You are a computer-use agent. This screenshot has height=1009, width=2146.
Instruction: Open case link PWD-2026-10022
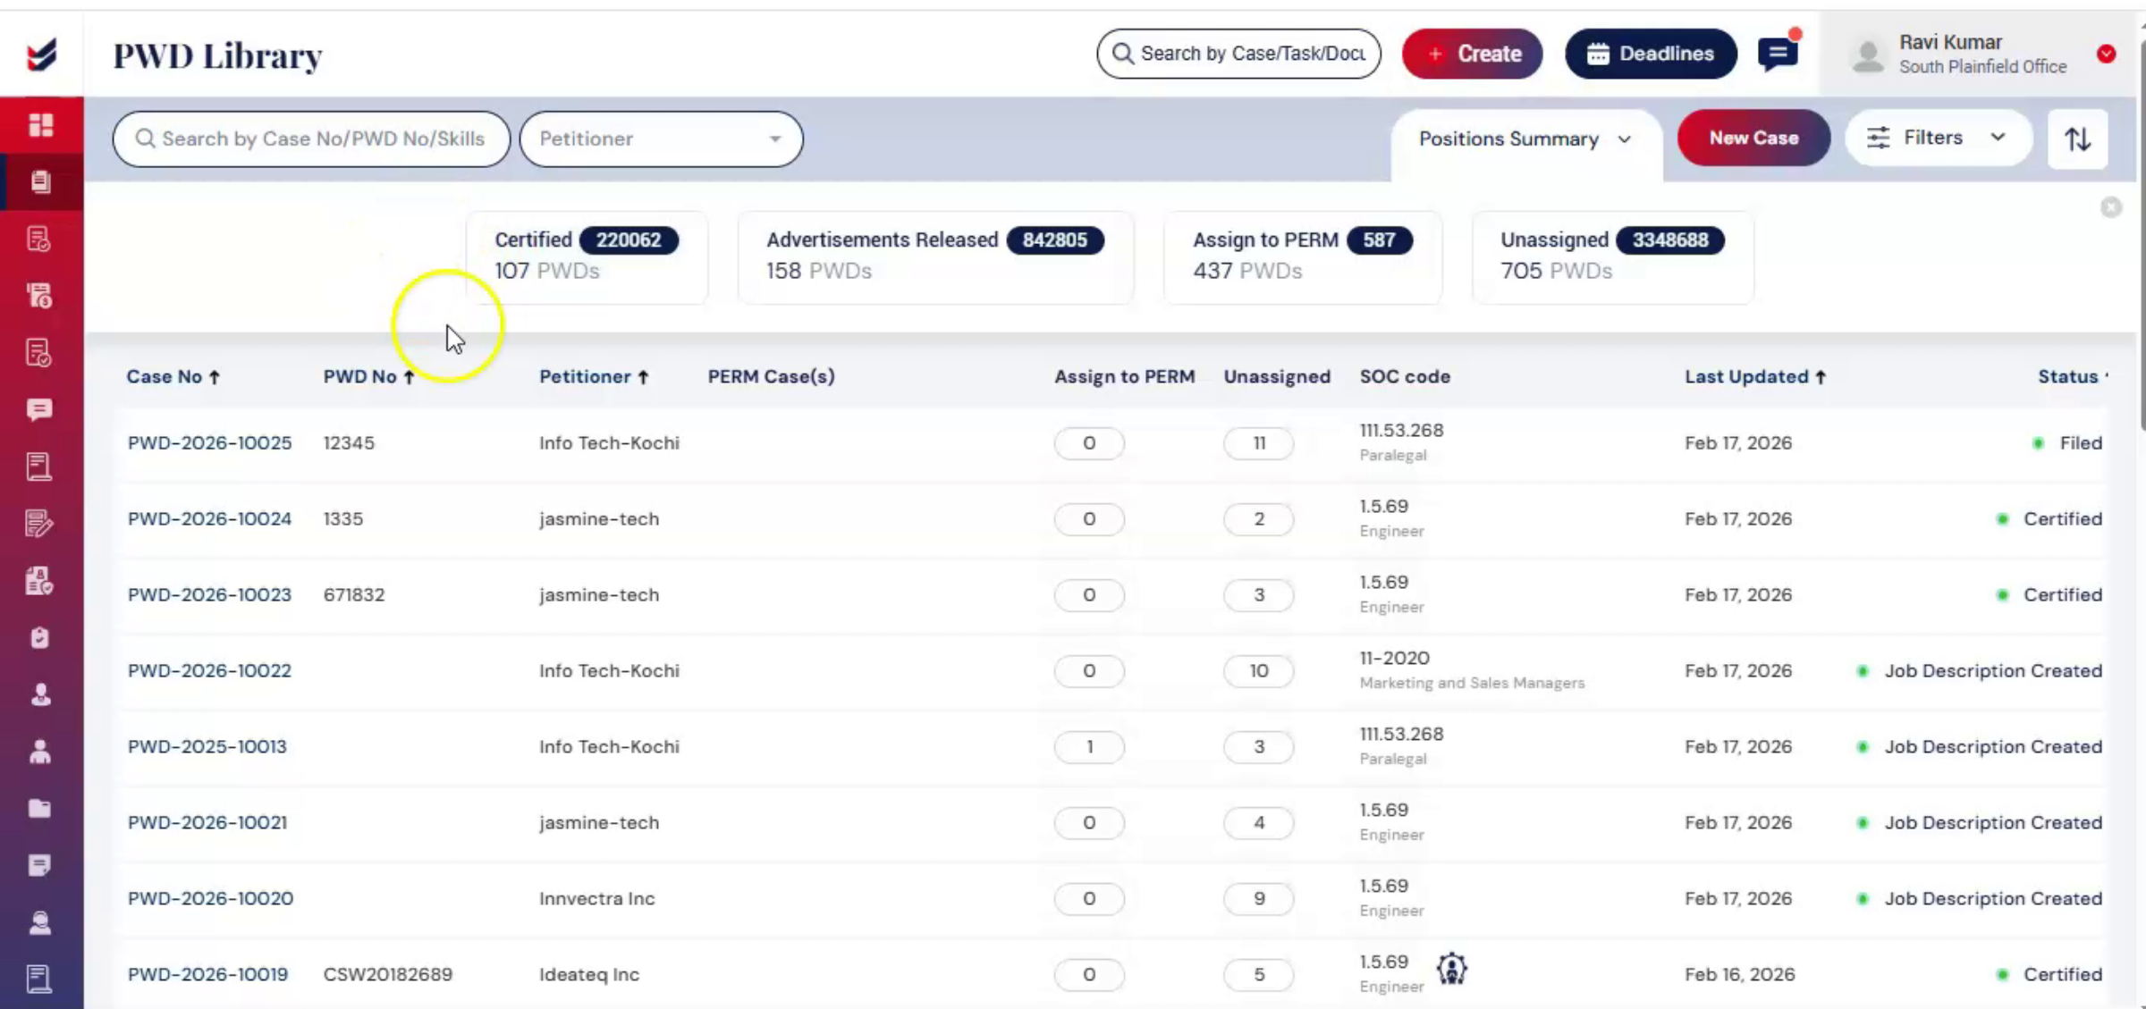pos(209,671)
